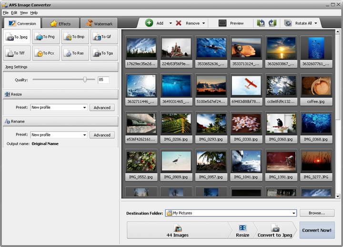Screen dimensions: 343x247
Task: Rotate images counterclockwise with left rotate icon
Action: [x=261, y=23]
